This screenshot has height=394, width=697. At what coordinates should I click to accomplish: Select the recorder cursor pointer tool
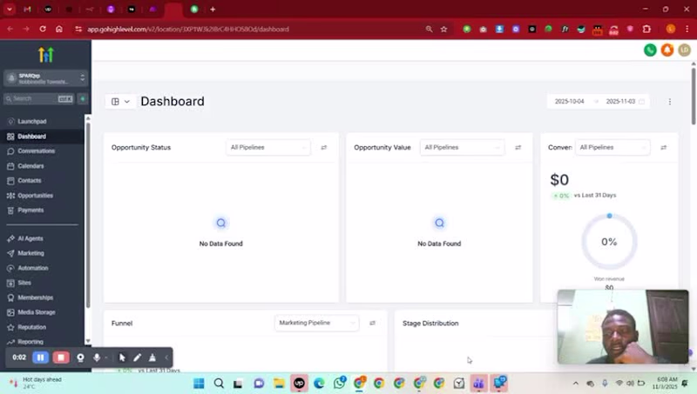click(x=122, y=357)
